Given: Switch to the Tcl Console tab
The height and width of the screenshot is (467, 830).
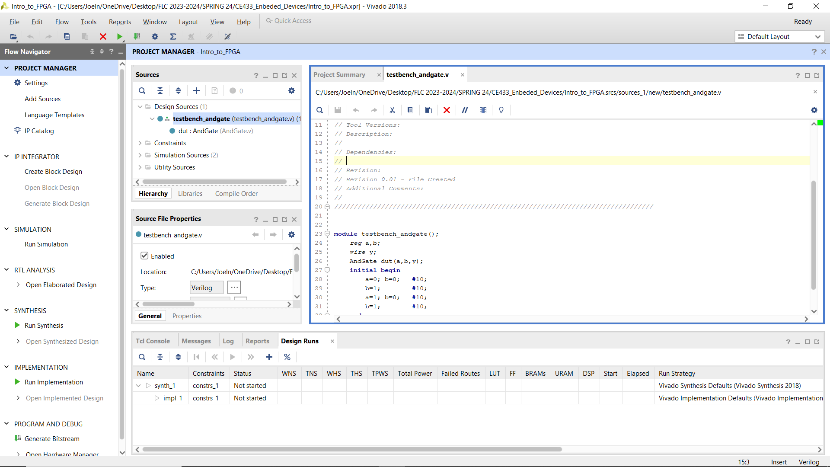Looking at the screenshot, I should [x=153, y=341].
